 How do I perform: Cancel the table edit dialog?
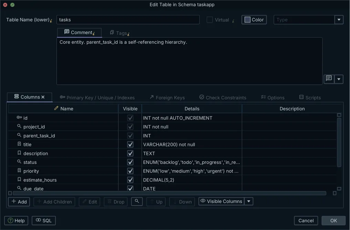306,220
